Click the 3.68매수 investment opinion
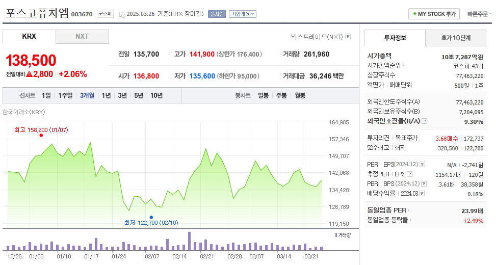496x265 pixels. (447, 139)
